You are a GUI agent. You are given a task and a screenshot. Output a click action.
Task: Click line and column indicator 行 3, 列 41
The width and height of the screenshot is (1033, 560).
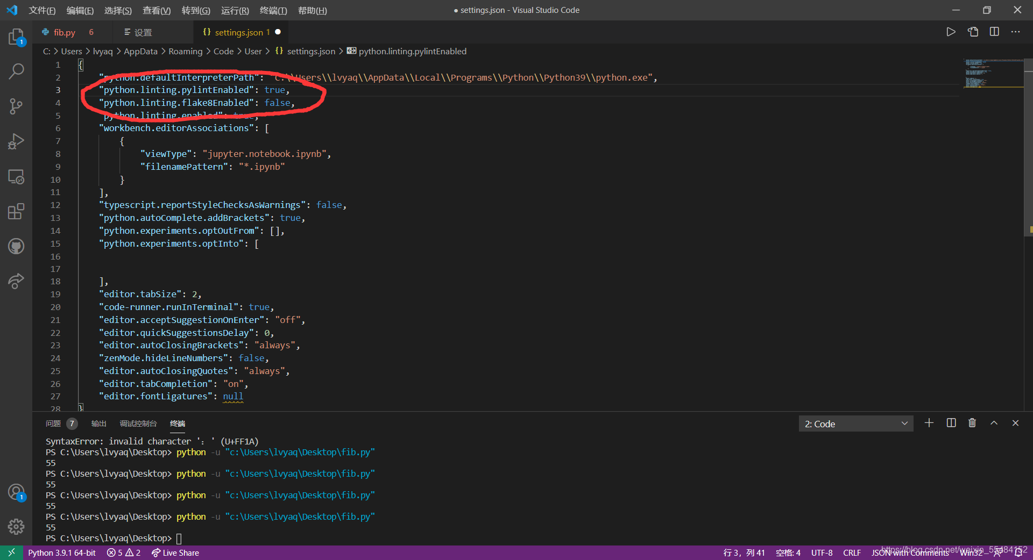coord(744,552)
